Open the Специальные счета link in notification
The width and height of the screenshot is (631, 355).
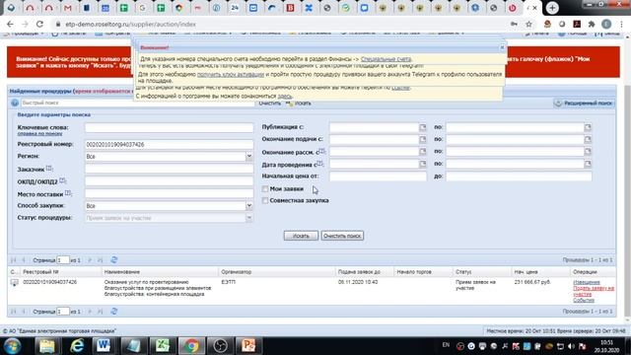(x=386, y=59)
